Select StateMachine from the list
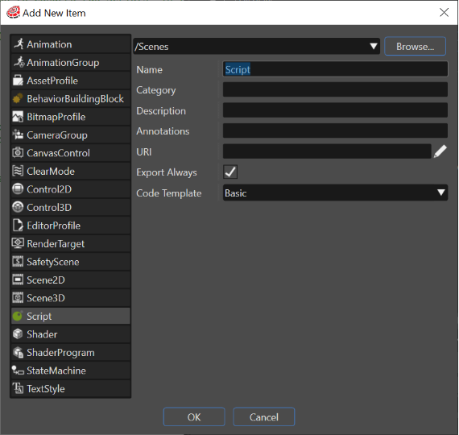 [x=71, y=371]
